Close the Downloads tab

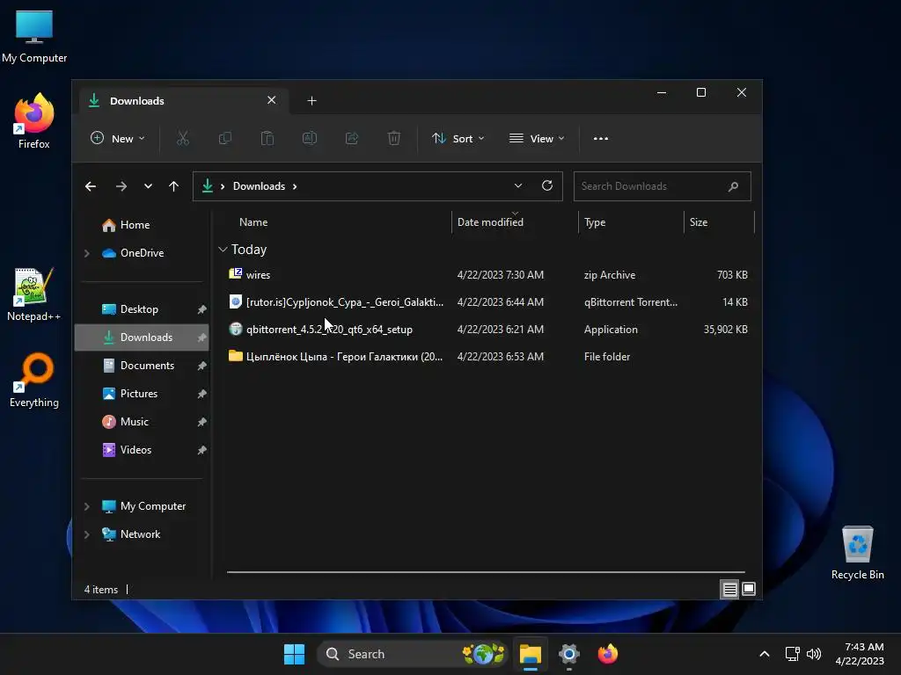(x=271, y=100)
